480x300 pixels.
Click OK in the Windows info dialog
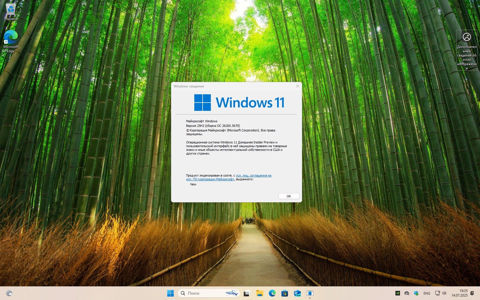(x=289, y=196)
